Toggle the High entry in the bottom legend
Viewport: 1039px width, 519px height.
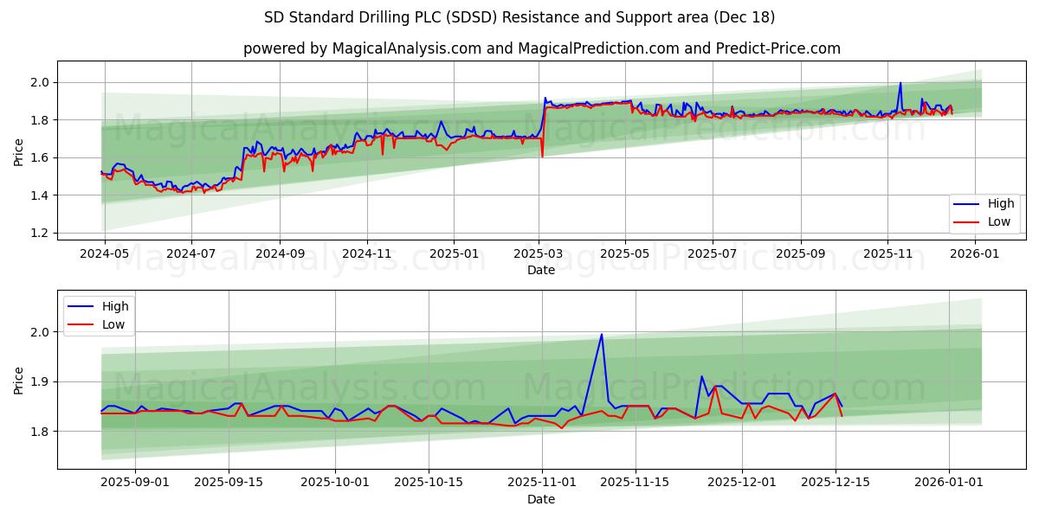[117, 306]
